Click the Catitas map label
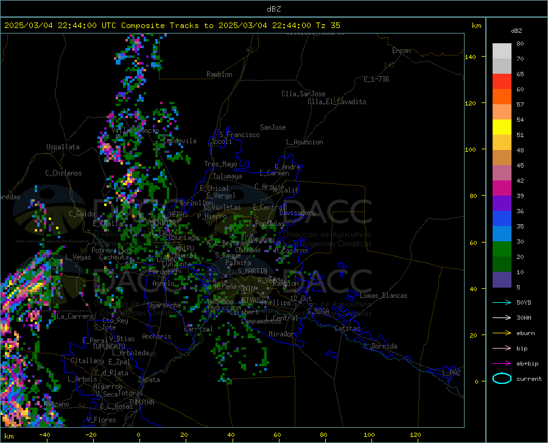The image size is (548, 443). pyautogui.click(x=348, y=328)
